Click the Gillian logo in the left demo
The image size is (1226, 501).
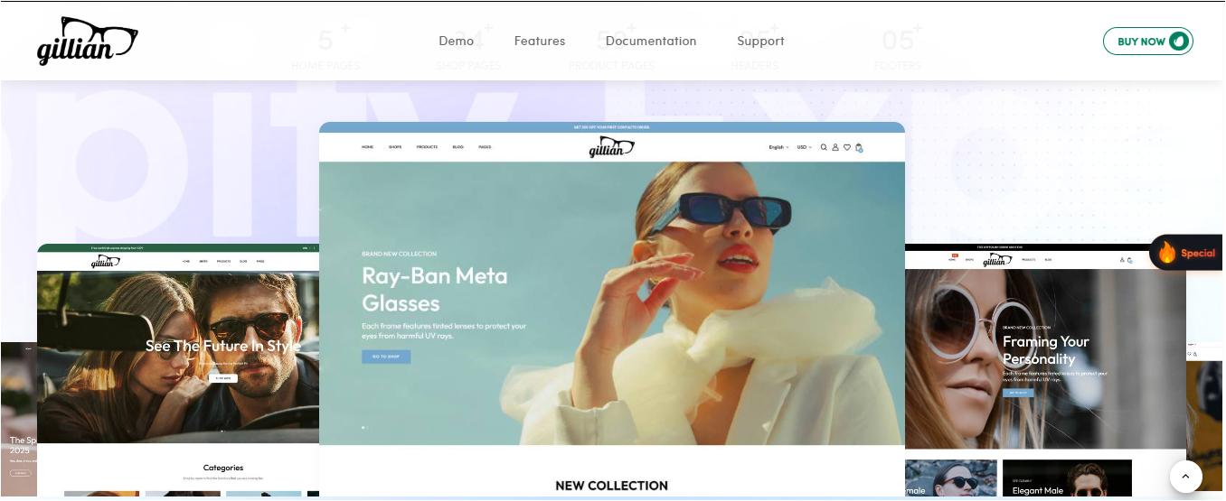click(x=106, y=262)
